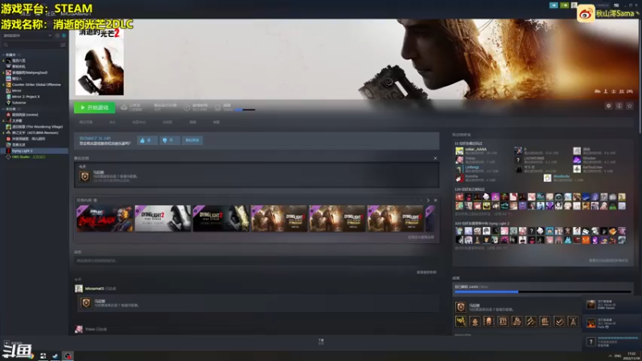This screenshot has width=642, height=361.
Task: Collapse the favorites category in sidebar
Action: [3, 55]
